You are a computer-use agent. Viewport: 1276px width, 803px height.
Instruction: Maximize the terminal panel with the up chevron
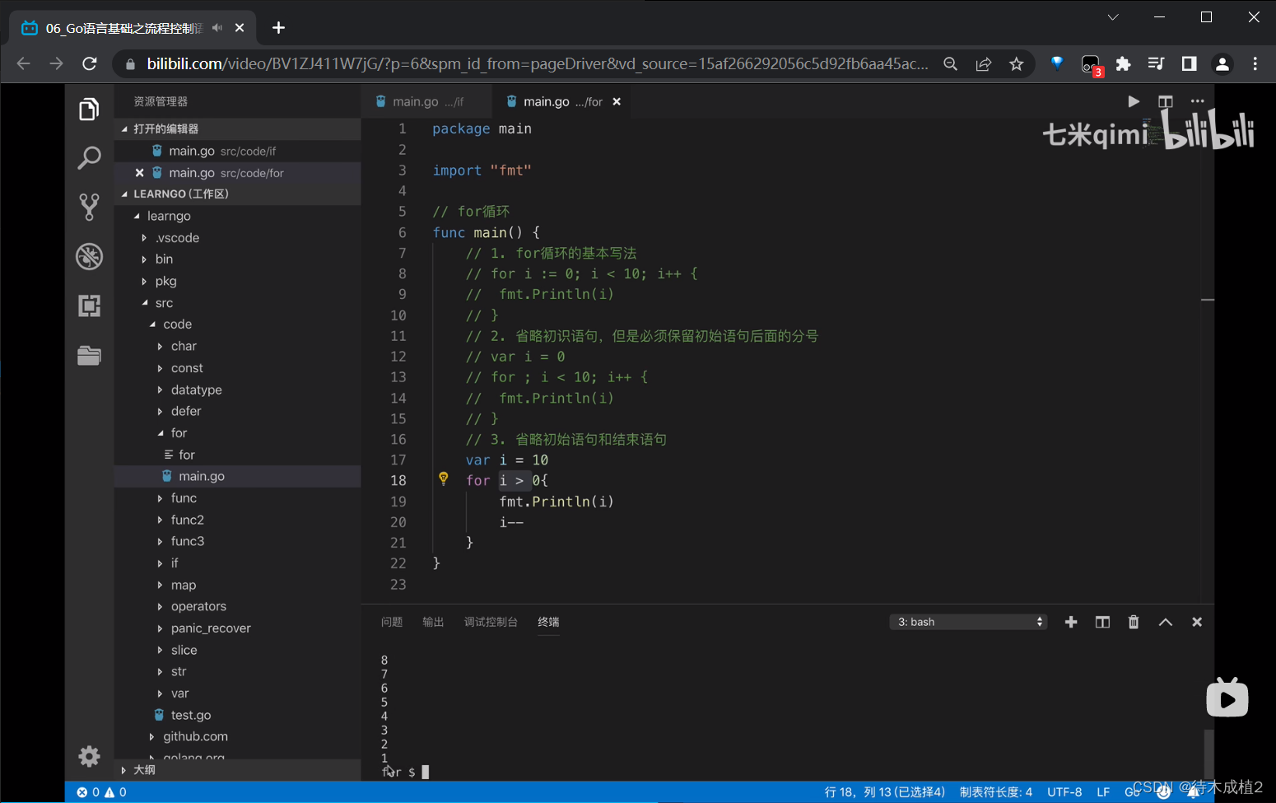[1166, 622]
